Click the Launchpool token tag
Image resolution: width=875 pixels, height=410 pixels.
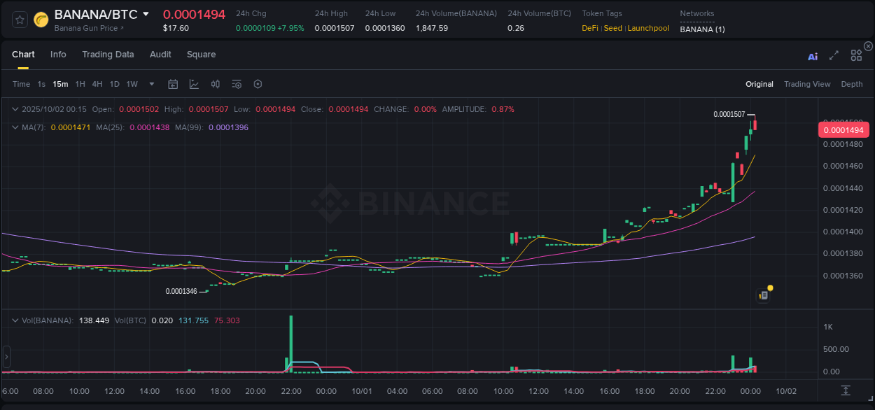[x=648, y=28]
